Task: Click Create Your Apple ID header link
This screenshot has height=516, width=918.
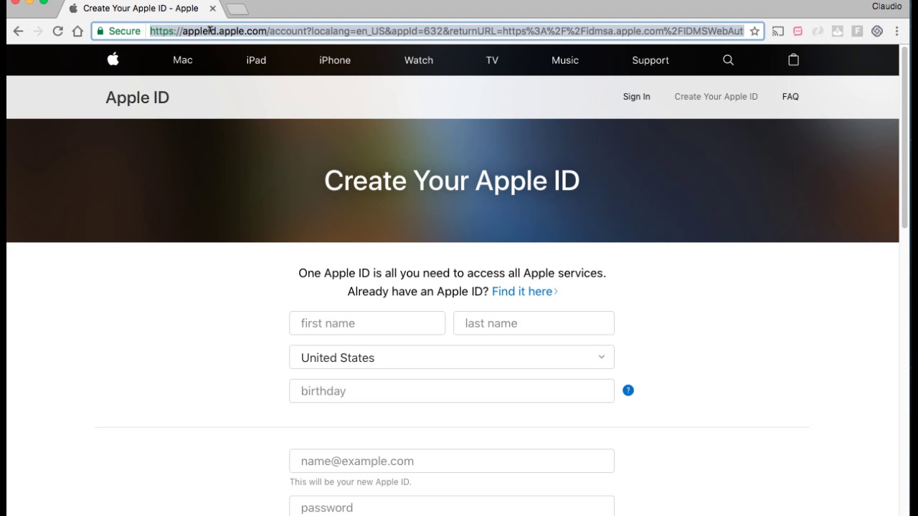Action: (716, 97)
